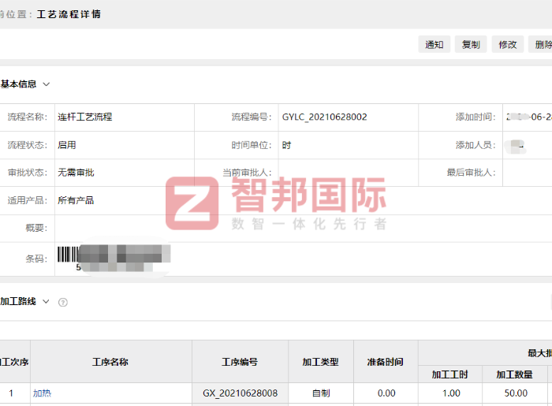Image resolution: width=552 pixels, height=406 pixels.
Task: Click the 连杆工艺流程 name value
Action: 84,117
